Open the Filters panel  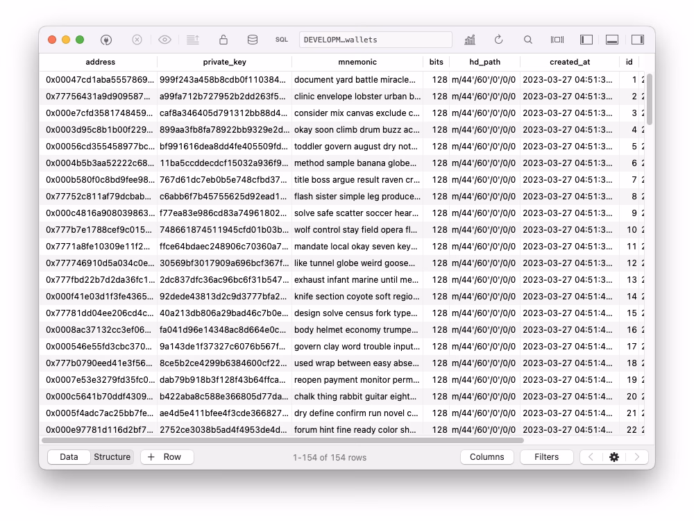coord(546,457)
